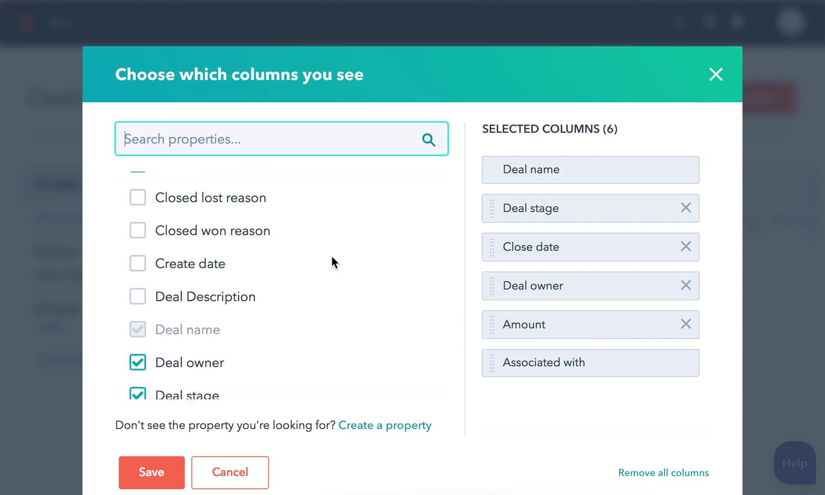This screenshot has width=825, height=495.
Task: Click the search icon in properties field
Action: click(x=428, y=139)
